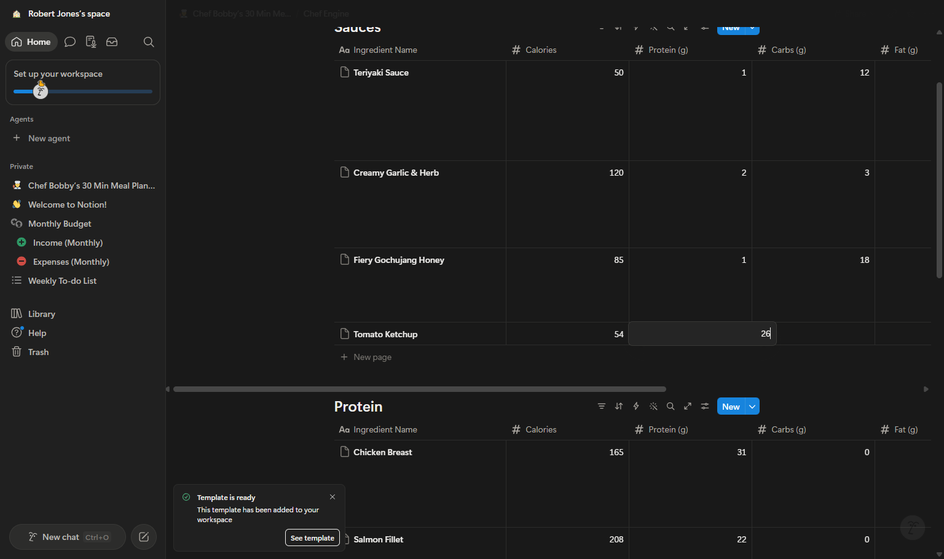Add New page row under Sauces
944x559 pixels.
(372, 357)
